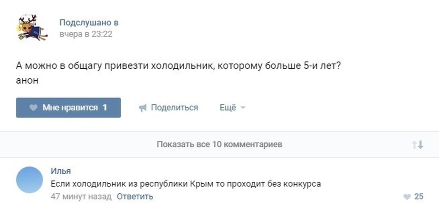Screen dimensions: 439x208
Task: Click the megaphone share icon
Action: point(143,108)
